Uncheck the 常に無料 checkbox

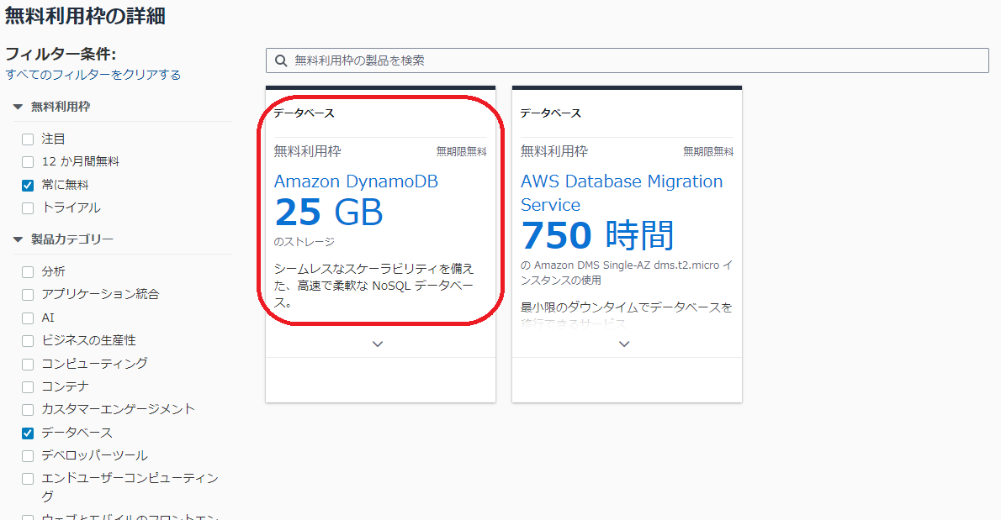28,186
